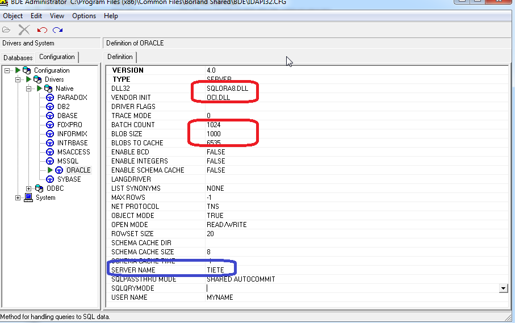This screenshot has width=515, height=323.
Task: Click the blue Apply arrow icon
Action: [x=58, y=30]
